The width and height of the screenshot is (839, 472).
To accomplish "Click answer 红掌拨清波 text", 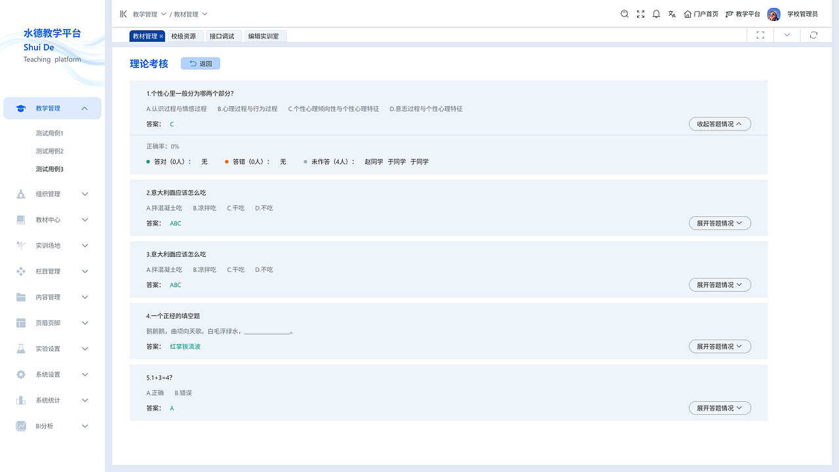I will tap(185, 346).
